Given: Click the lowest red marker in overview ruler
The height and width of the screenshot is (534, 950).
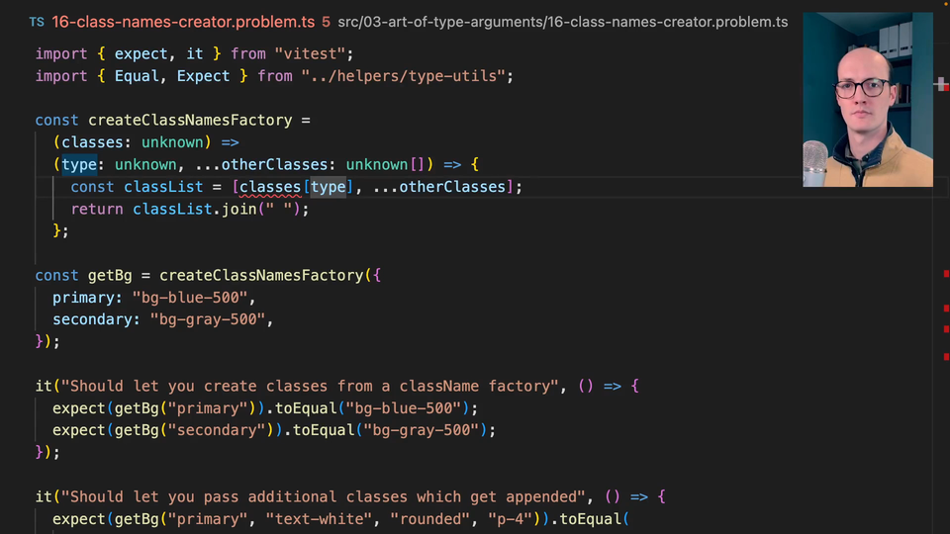Looking at the screenshot, I should 945,356.
